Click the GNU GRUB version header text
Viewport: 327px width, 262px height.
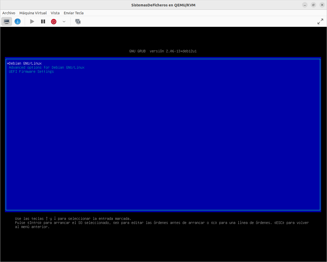163,51
